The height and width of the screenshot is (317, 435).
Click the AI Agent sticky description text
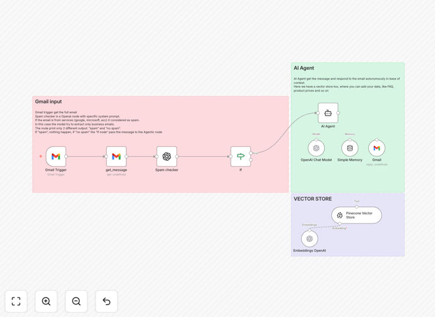347,85
